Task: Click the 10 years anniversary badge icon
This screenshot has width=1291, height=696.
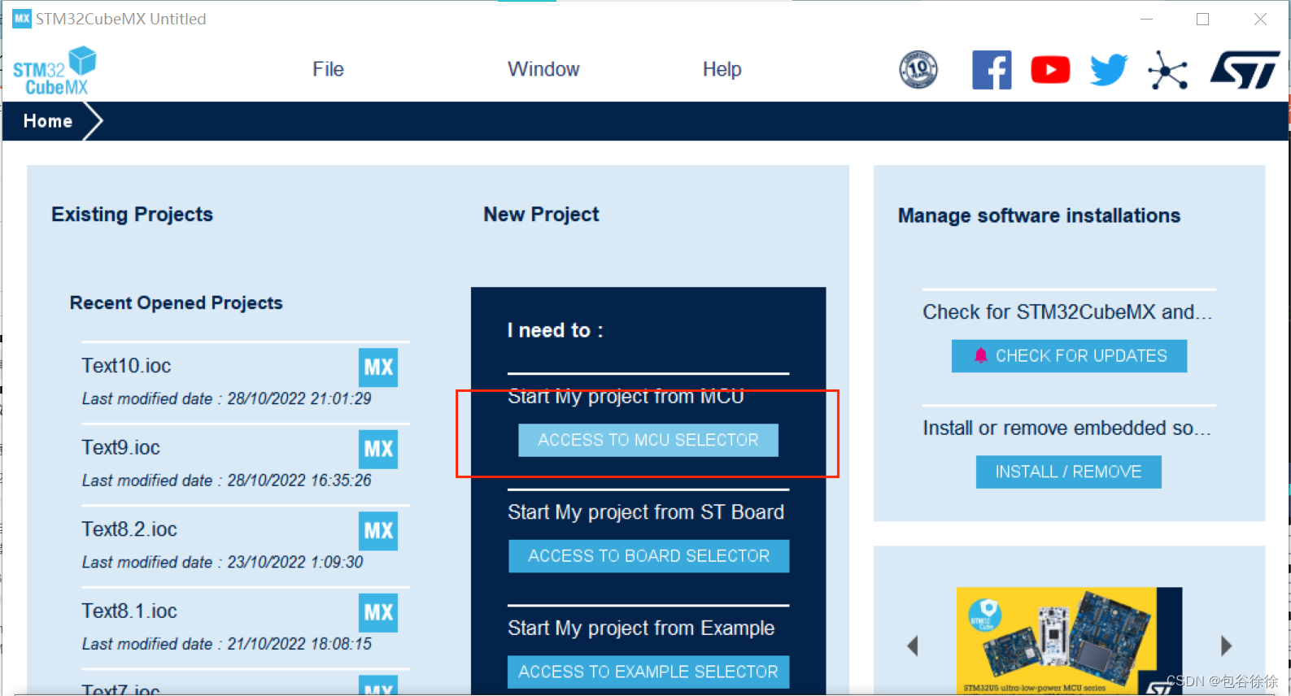Action: tap(918, 70)
